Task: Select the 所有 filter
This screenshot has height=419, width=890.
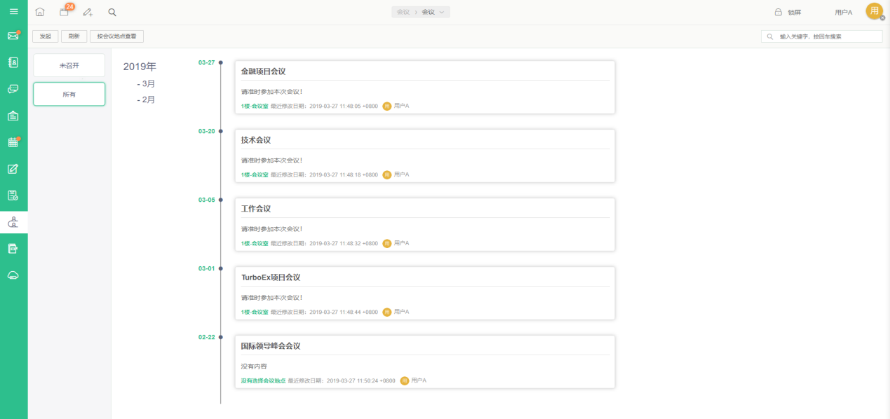Action: point(69,94)
